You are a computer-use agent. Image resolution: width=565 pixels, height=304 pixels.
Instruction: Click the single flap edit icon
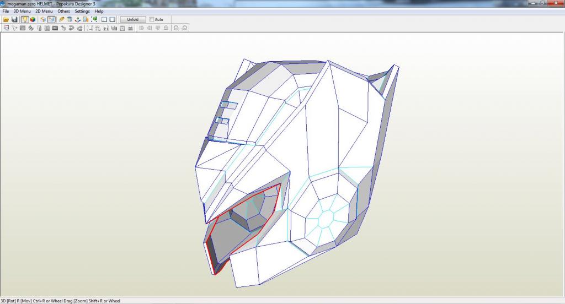(x=39, y=28)
